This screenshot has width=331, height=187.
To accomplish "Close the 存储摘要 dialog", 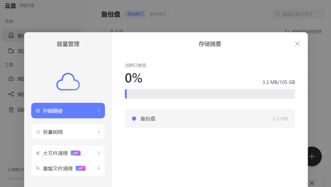I will click(x=297, y=44).
